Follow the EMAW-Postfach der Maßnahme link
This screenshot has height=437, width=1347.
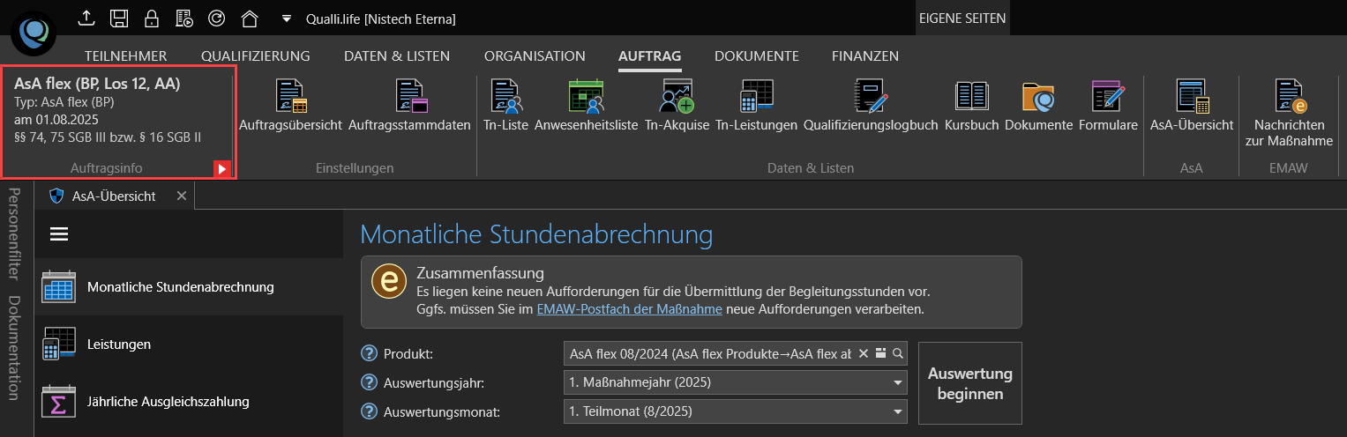click(629, 309)
